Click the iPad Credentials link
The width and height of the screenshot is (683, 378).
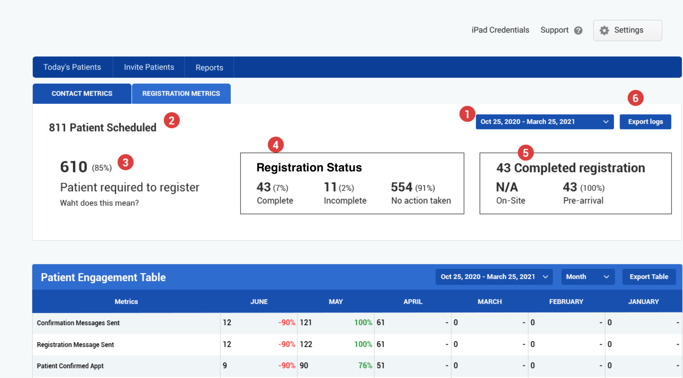point(500,30)
